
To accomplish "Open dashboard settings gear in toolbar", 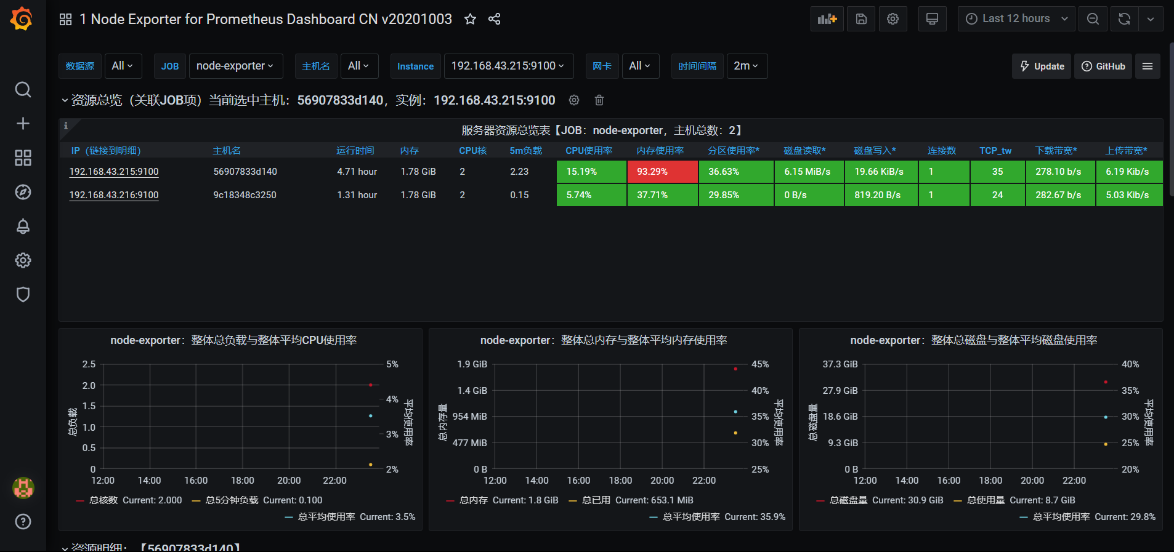I will pos(893,19).
